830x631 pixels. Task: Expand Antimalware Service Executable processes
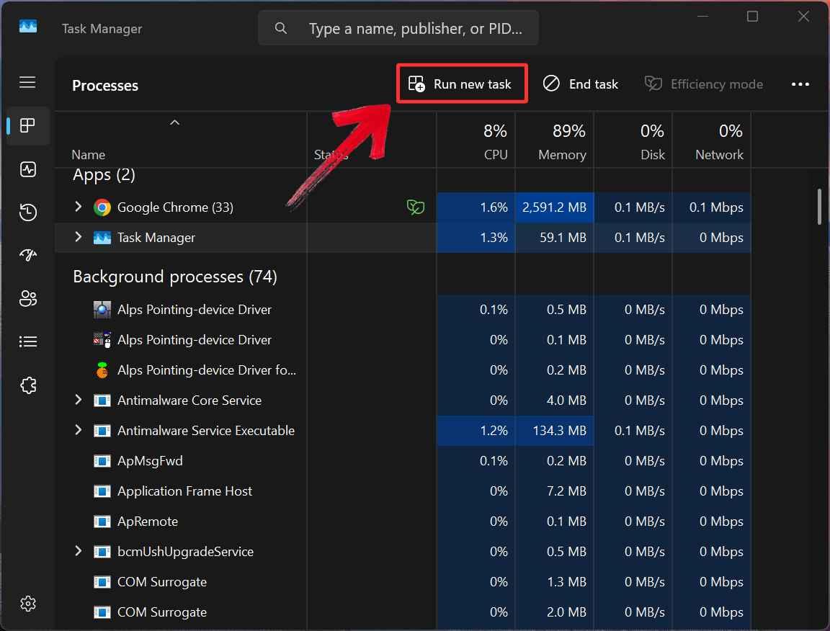78,430
